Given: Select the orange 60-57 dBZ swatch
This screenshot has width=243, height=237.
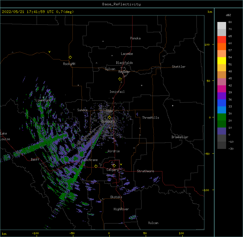Looking at the screenshot, I should 222,46.
